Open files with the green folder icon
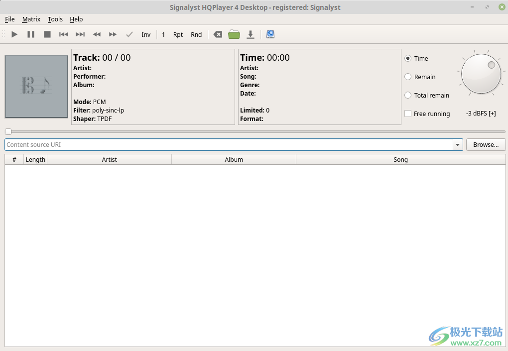Image resolution: width=508 pixels, height=351 pixels. coord(234,34)
